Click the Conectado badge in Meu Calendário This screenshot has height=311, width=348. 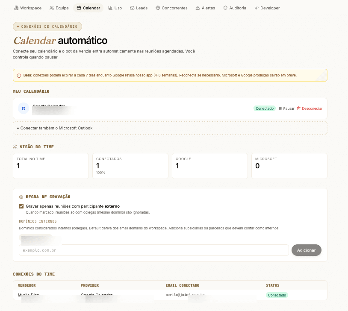(265, 109)
